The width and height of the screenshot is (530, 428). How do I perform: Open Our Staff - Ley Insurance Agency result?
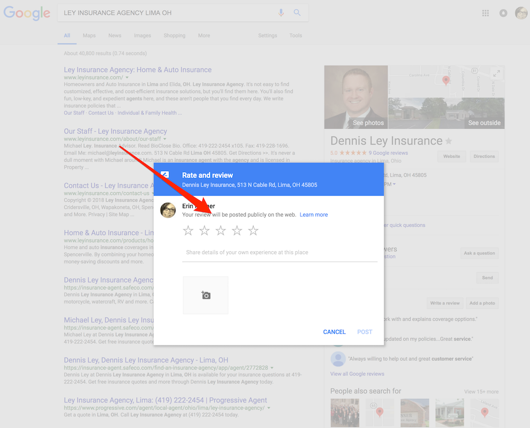point(115,131)
